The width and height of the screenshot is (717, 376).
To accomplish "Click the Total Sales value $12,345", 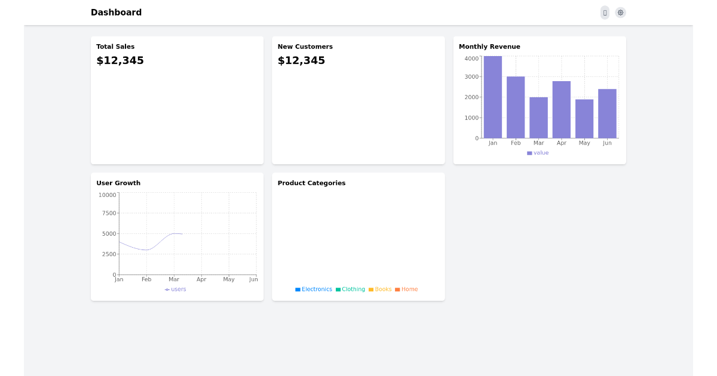I will coord(119,60).
